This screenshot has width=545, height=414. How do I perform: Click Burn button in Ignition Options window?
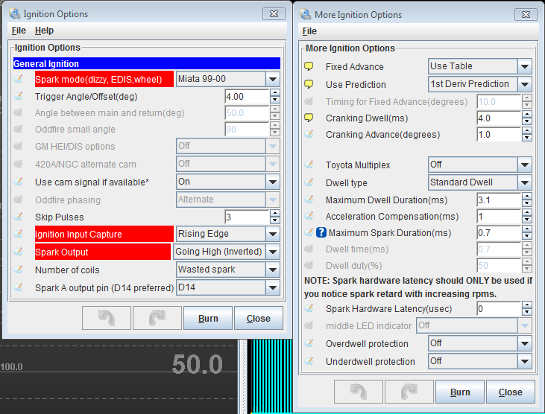click(x=208, y=318)
